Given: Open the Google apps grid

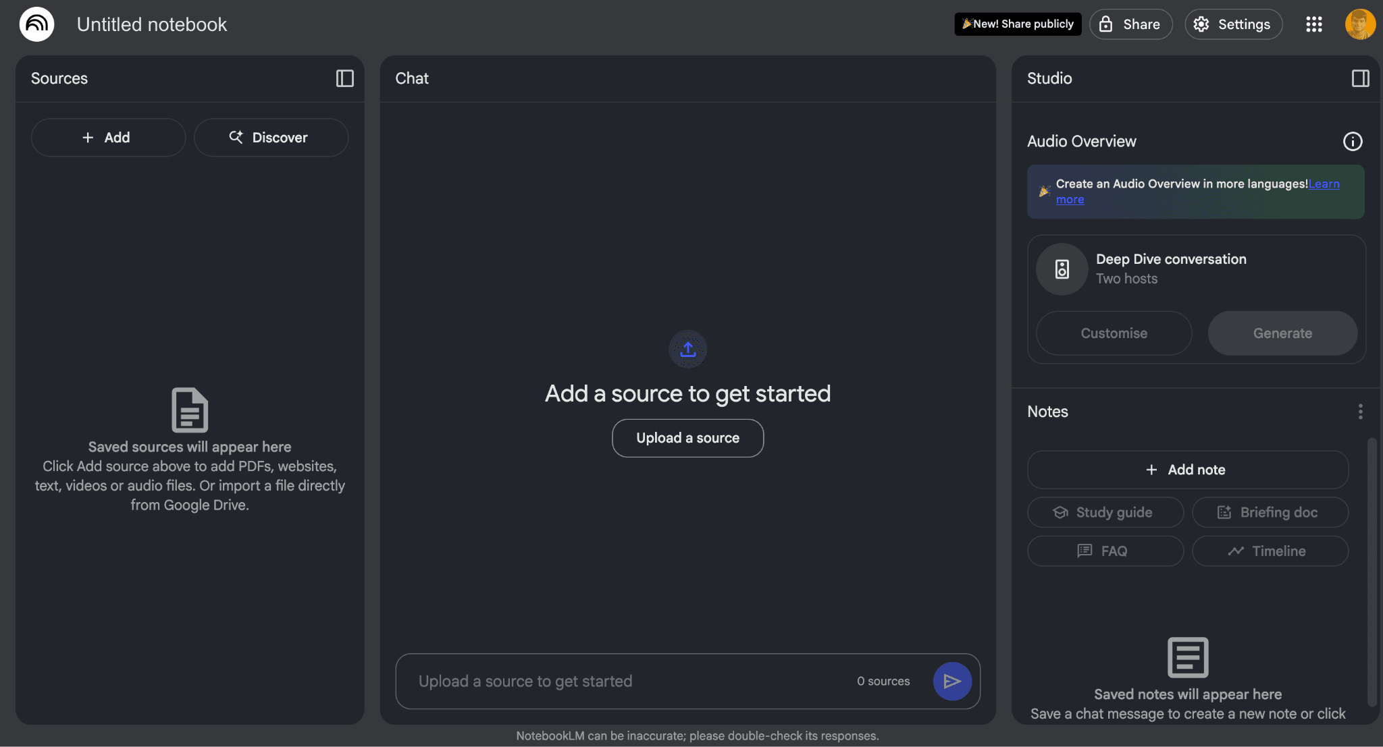Looking at the screenshot, I should pyautogui.click(x=1313, y=24).
